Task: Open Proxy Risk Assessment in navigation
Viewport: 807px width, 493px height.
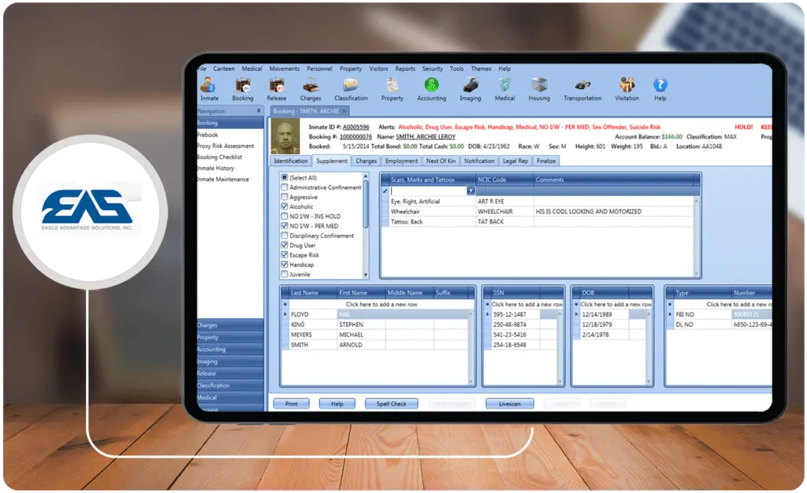Action: pyautogui.click(x=225, y=146)
